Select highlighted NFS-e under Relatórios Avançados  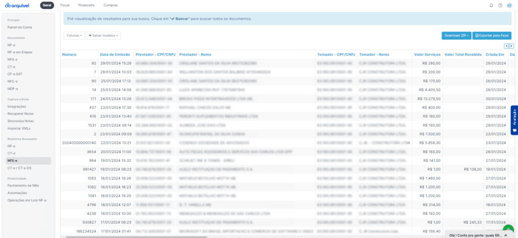point(28,161)
